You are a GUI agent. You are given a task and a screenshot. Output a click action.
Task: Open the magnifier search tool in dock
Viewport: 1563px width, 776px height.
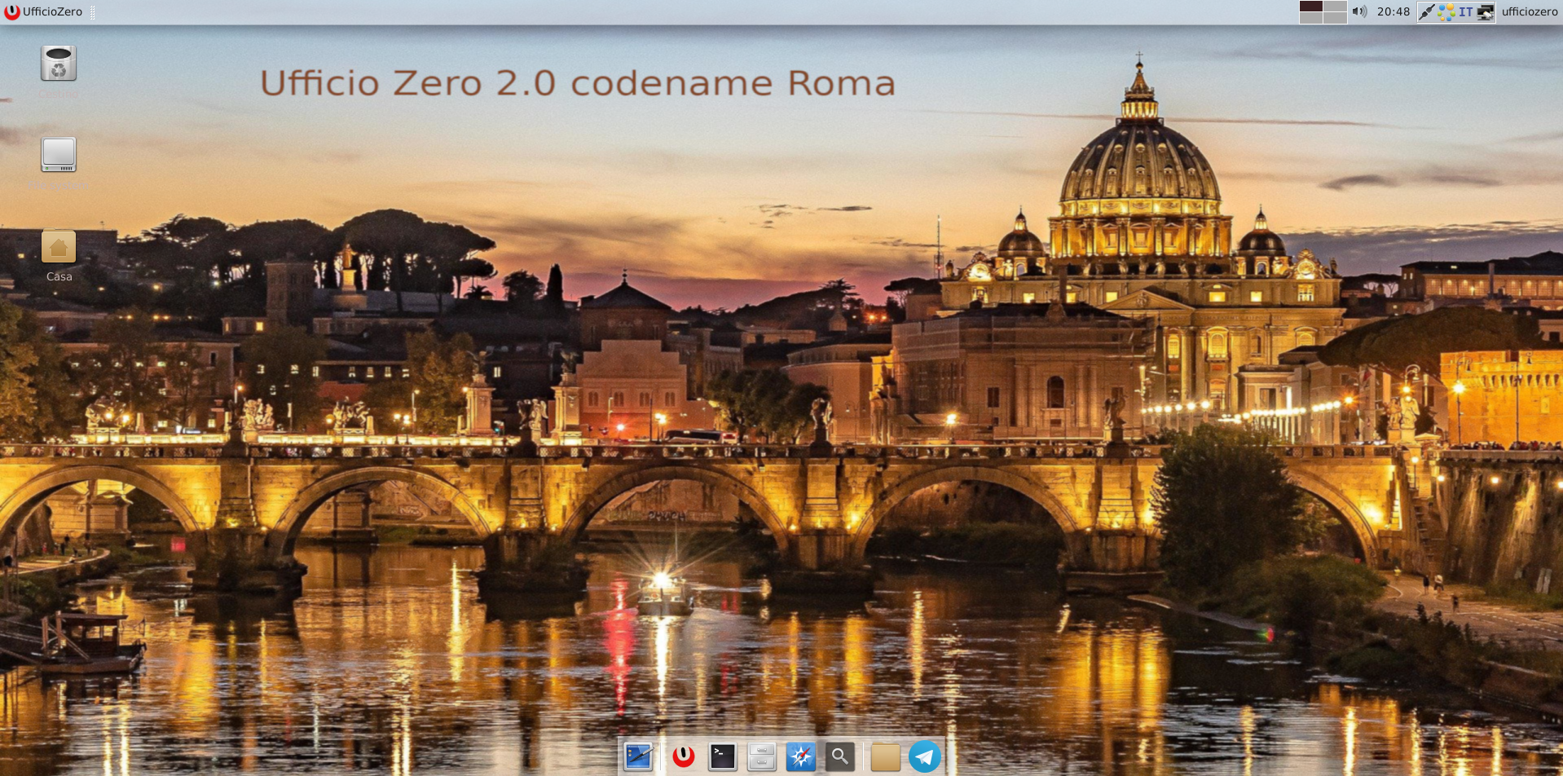click(x=839, y=757)
